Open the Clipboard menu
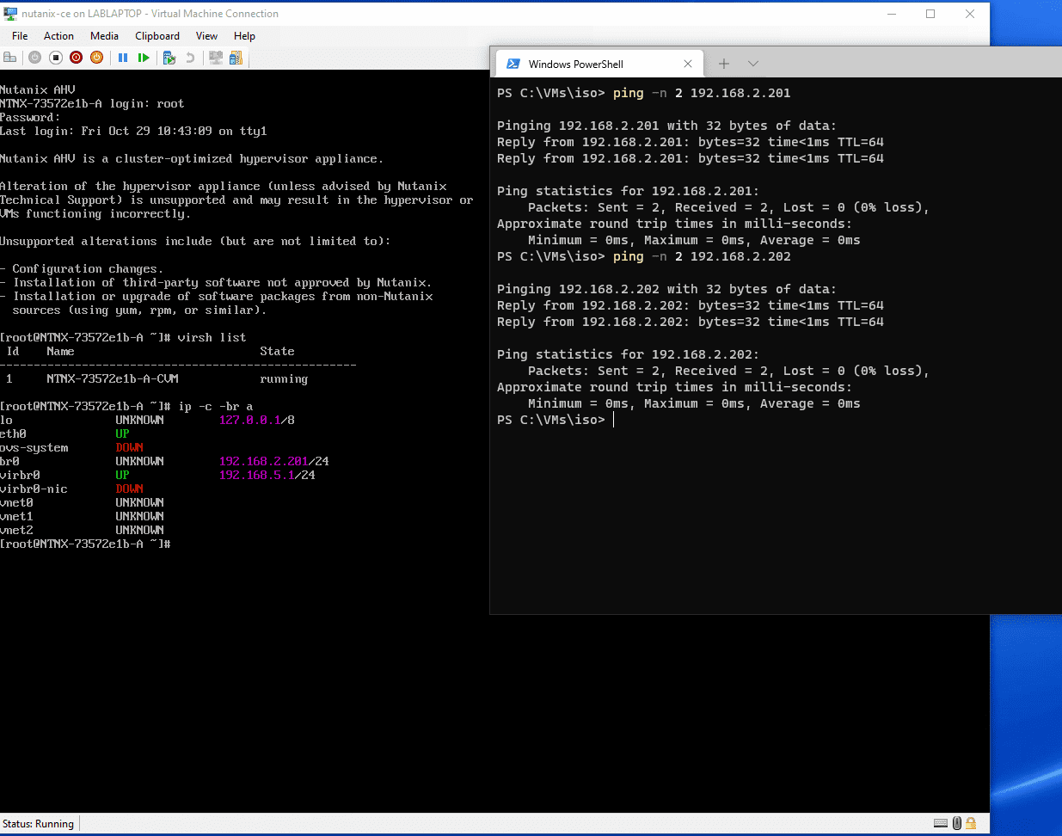The height and width of the screenshot is (836, 1062). click(x=157, y=36)
